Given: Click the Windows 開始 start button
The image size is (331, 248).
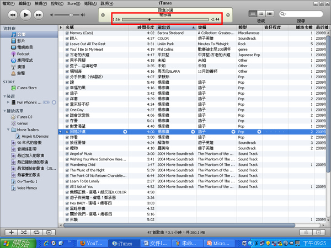Looking at the screenshot, I should click(18, 243).
